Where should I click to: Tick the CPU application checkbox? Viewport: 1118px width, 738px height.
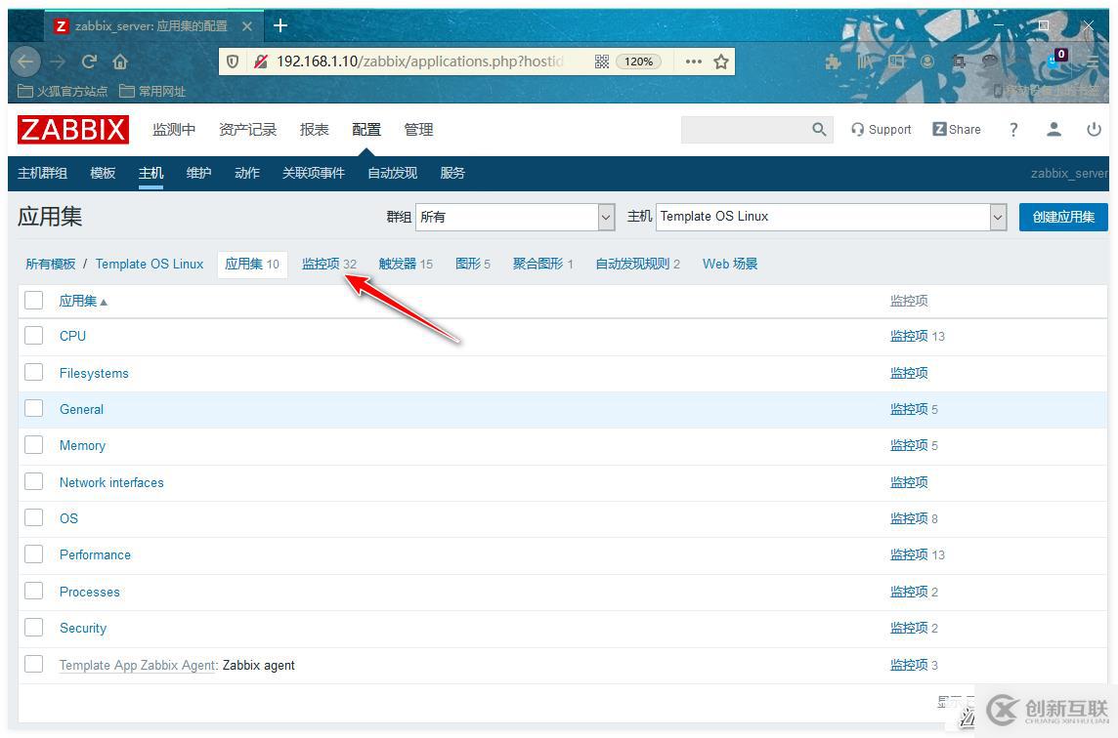(x=33, y=336)
